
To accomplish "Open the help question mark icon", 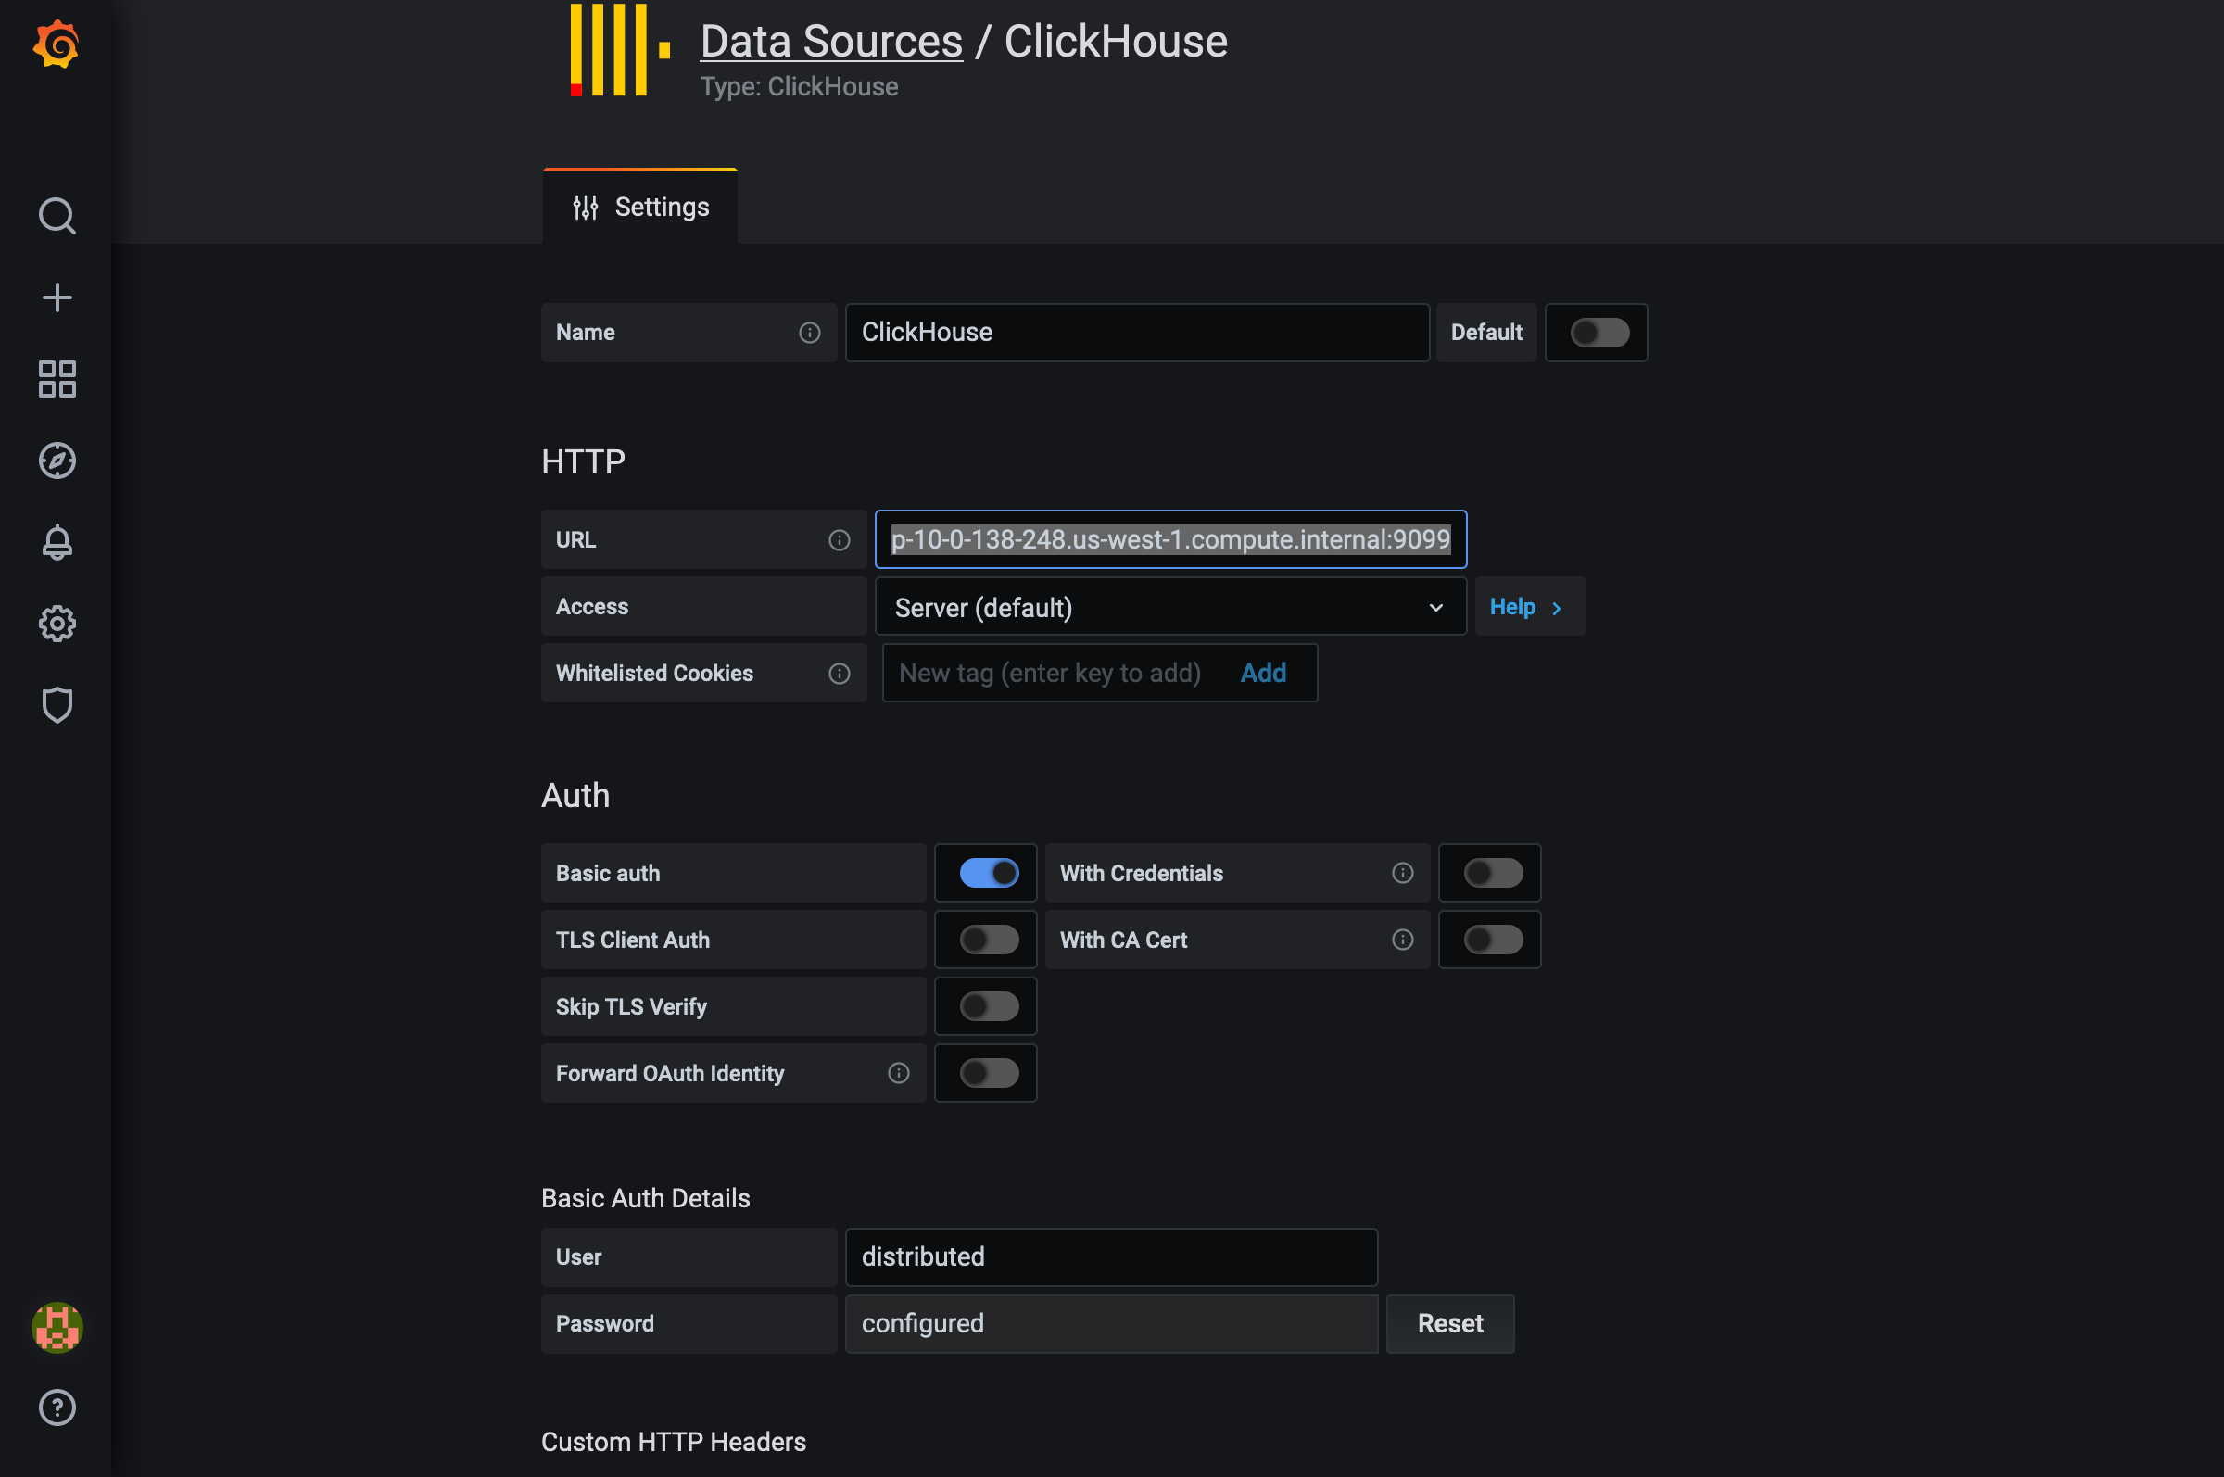I will (x=57, y=1408).
